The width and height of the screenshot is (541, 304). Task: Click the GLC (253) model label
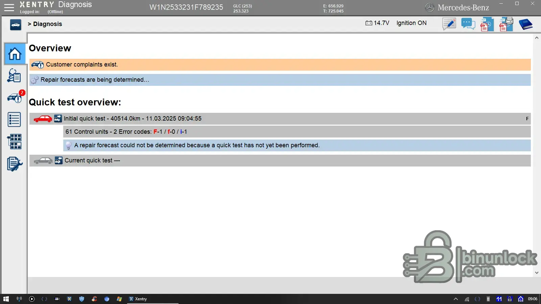(242, 6)
